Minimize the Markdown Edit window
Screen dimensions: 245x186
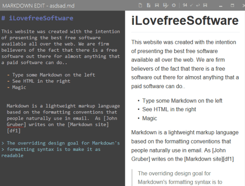220,6
